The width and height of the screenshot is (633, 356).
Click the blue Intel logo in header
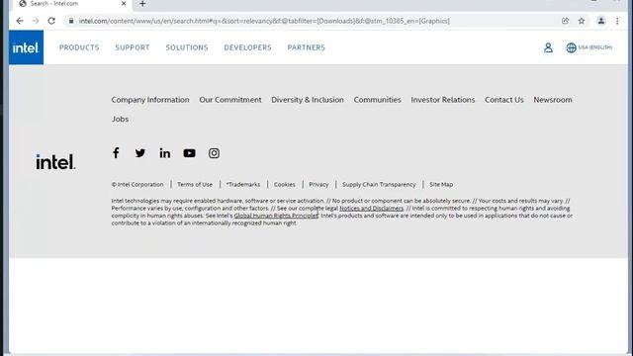click(27, 47)
